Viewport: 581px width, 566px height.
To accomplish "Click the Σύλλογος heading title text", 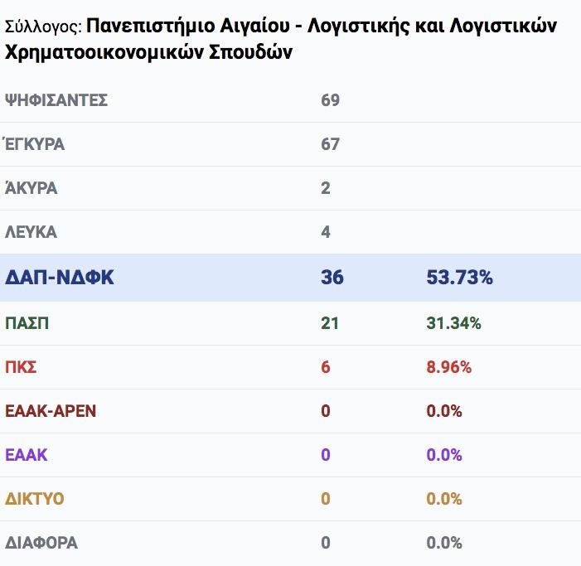I will [x=281, y=38].
